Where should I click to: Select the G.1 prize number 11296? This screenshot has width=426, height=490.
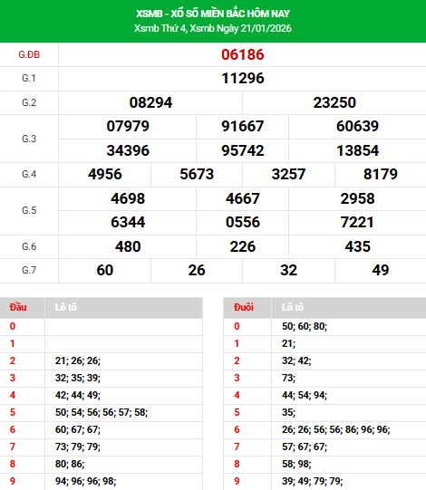tap(243, 79)
